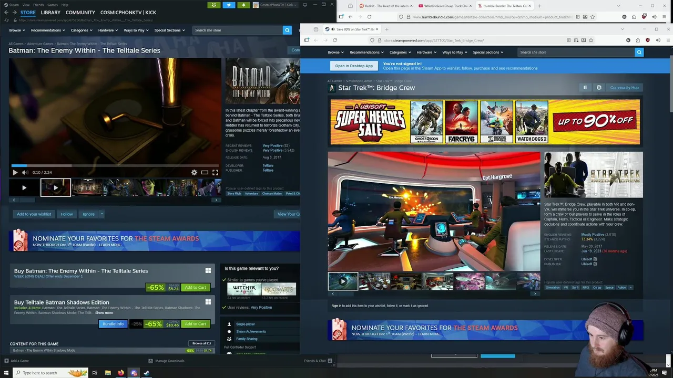The width and height of the screenshot is (673, 378).
Task: Click the Story Rich tag on Batman page
Action: click(x=234, y=193)
